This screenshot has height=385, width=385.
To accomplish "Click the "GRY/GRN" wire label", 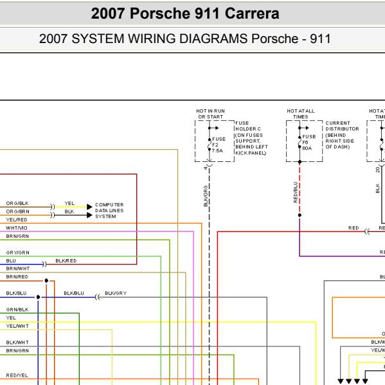I will tap(17, 253).
